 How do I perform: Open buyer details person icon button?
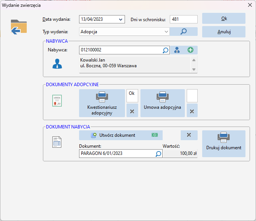(177, 50)
